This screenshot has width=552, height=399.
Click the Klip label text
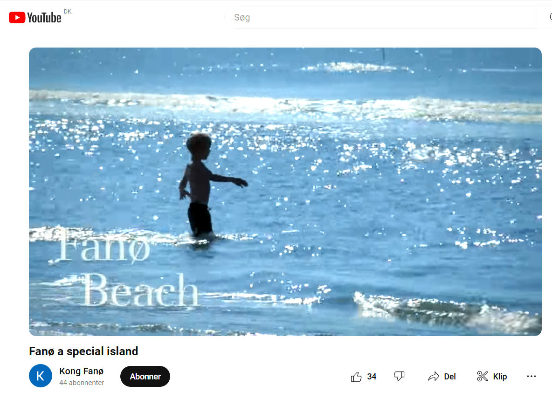pos(500,377)
